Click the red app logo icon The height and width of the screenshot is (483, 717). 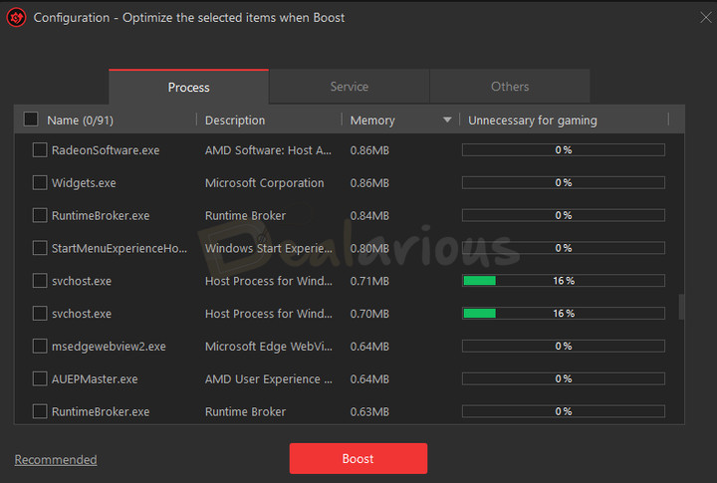[16, 17]
